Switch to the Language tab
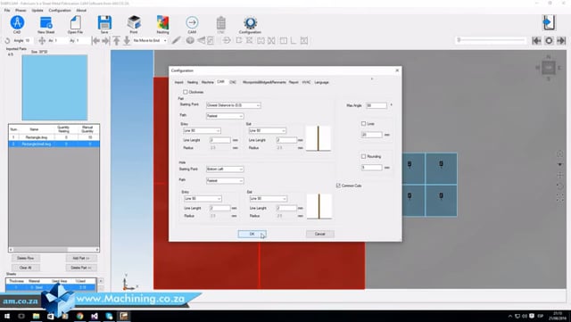The height and width of the screenshot is (322, 571). [x=321, y=82]
